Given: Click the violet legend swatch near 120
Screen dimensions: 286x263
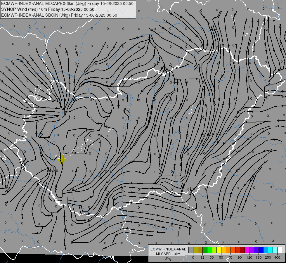Looking at the screenshot, I should point(252,250).
